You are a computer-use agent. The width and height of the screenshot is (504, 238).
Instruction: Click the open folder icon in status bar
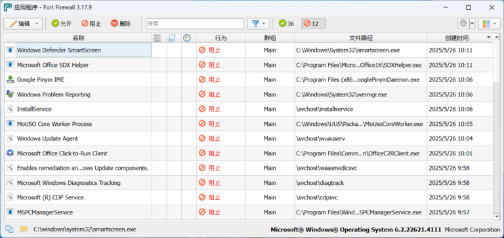tap(24, 229)
